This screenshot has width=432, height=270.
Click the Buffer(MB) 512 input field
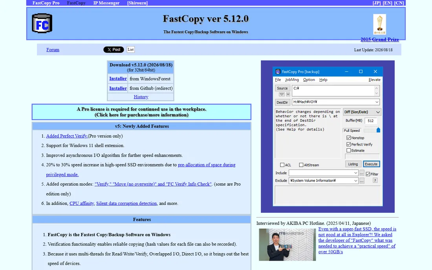(371, 121)
